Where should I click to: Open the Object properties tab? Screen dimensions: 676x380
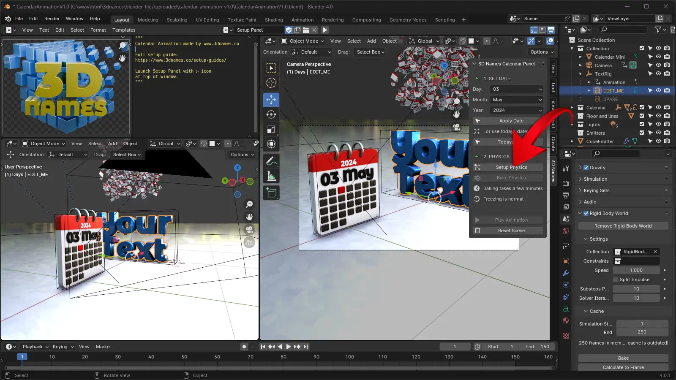pyautogui.click(x=566, y=261)
